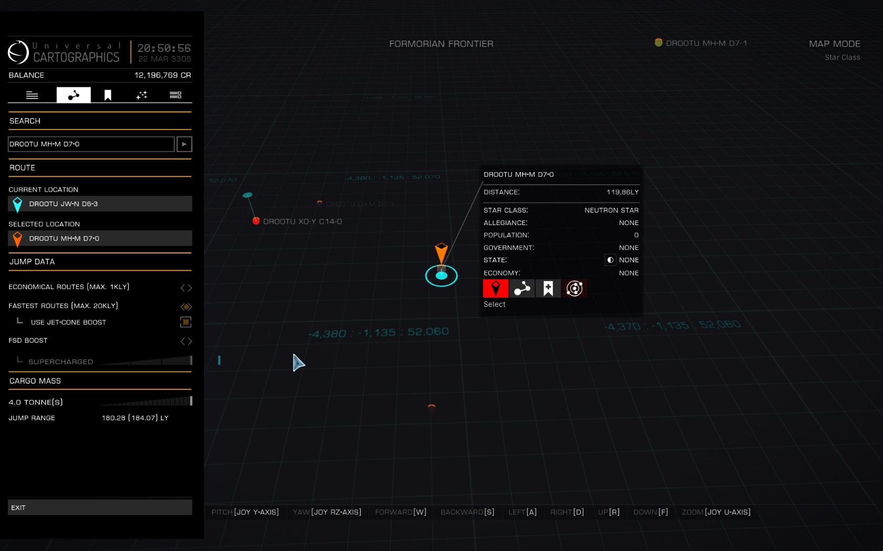Open the system map icon in popup
The width and height of the screenshot is (883, 551).
click(x=574, y=288)
